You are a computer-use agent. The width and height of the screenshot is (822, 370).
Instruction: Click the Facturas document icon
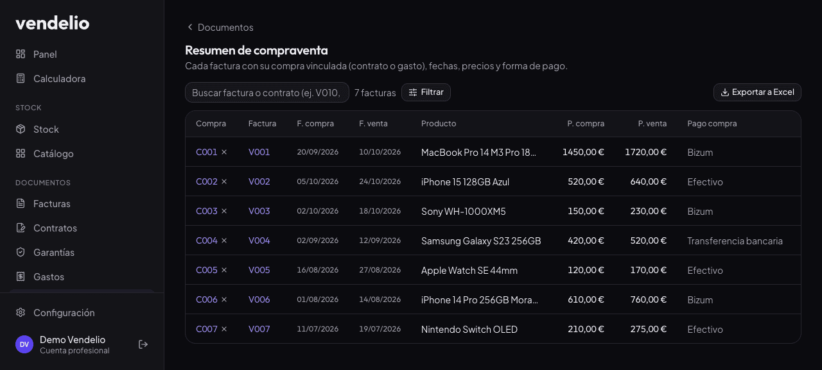[21, 203]
